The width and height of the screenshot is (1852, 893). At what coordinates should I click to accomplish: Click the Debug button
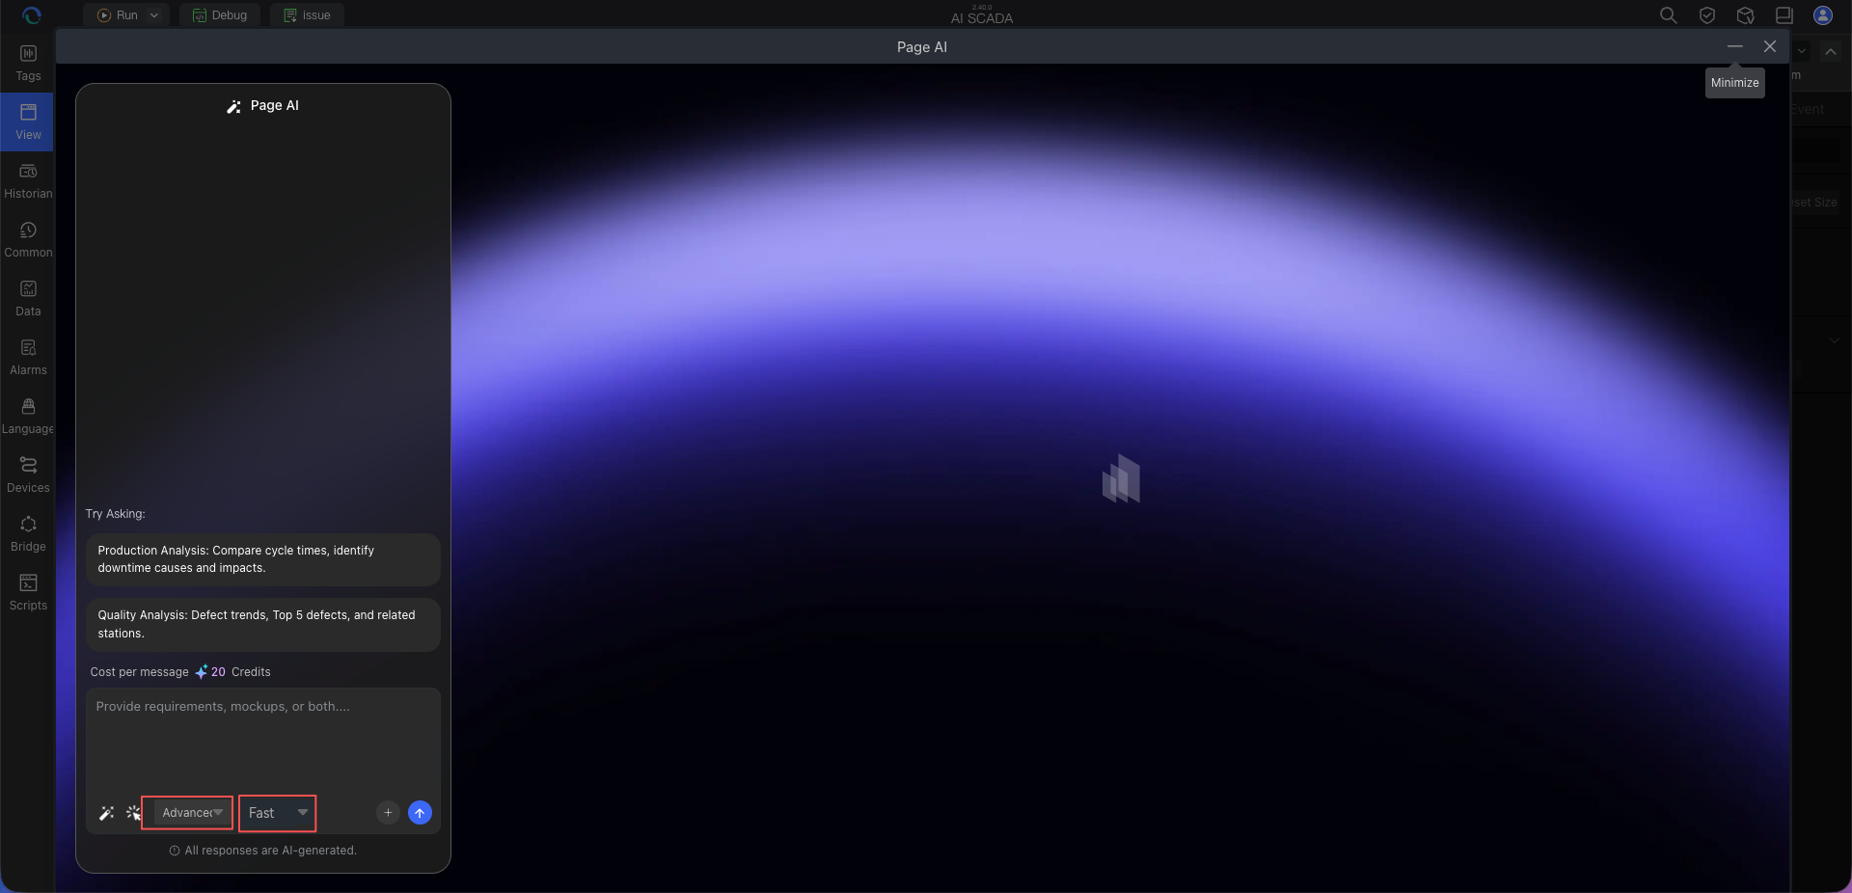(x=220, y=15)
